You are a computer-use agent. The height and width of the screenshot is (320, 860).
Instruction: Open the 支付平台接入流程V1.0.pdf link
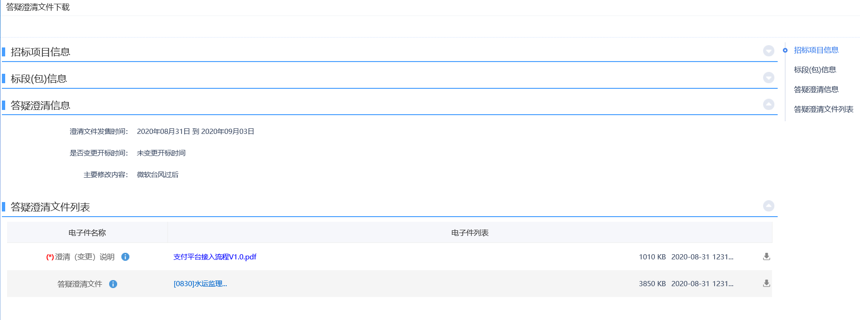point(215,257)
